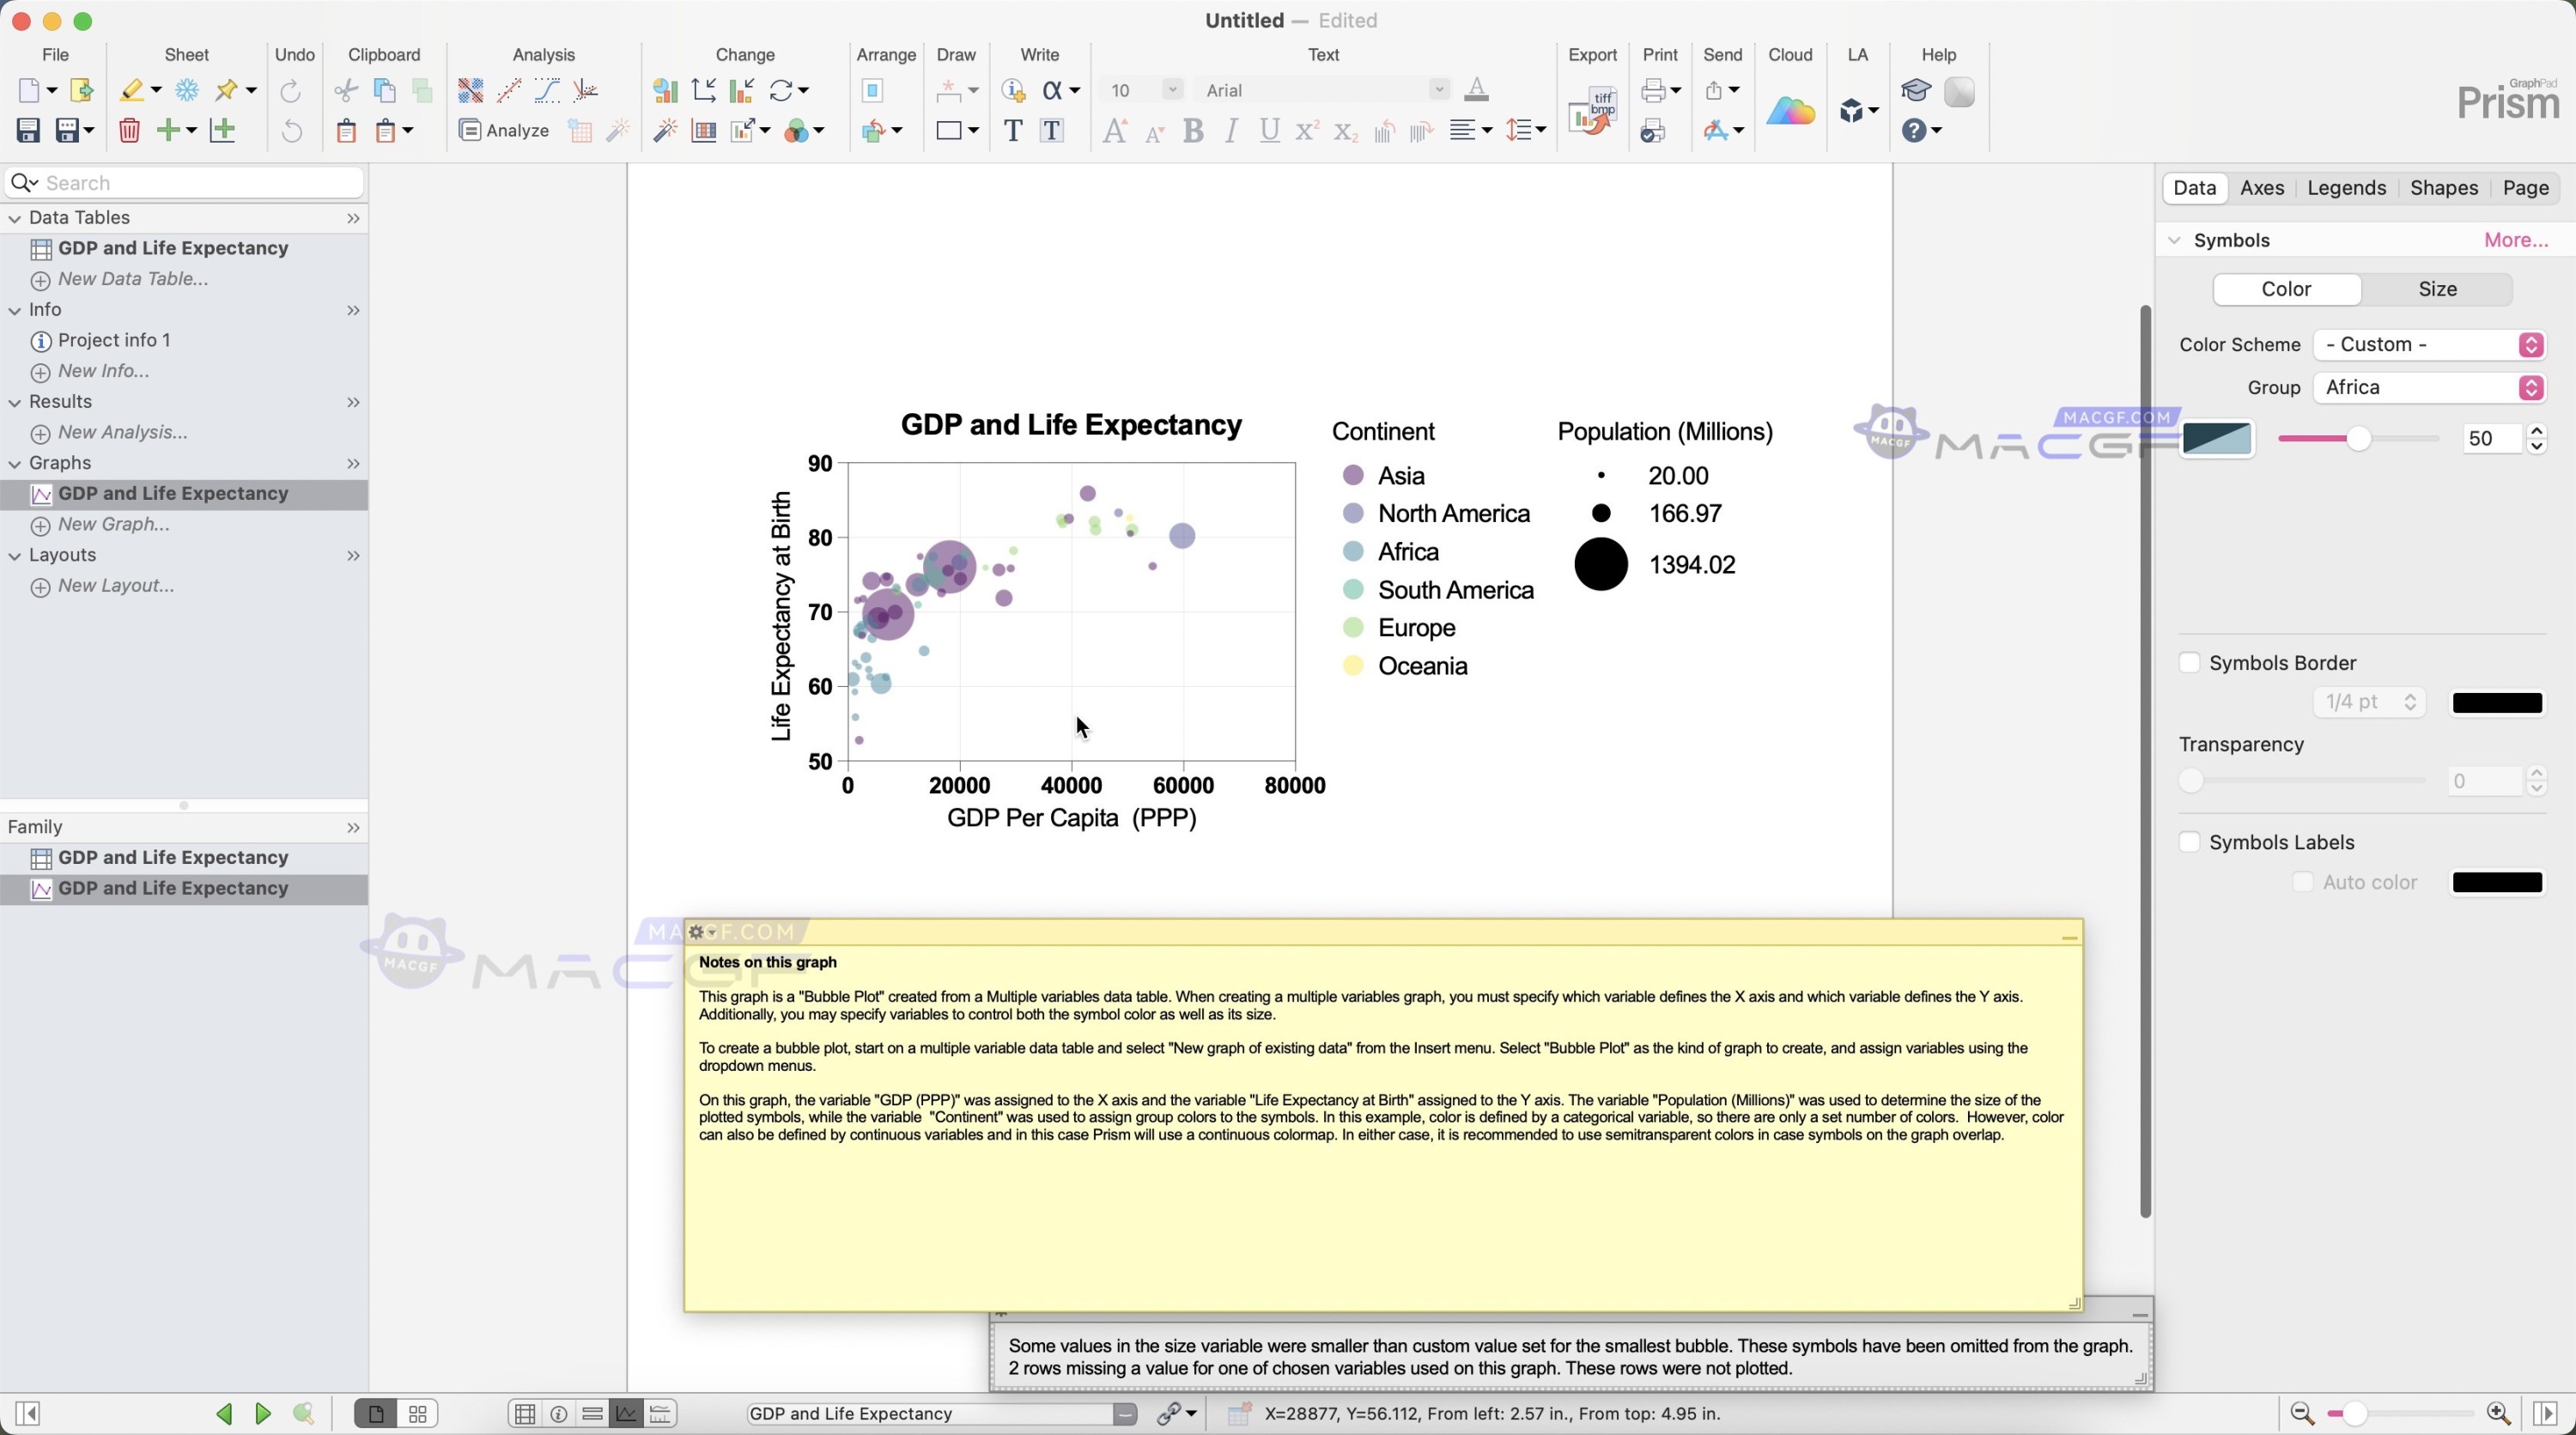Click the Prism Cloud rainbow icon
The width and height of the screenshot is (2576, 1435).
pyautogui.click(x=1790, y=111)
